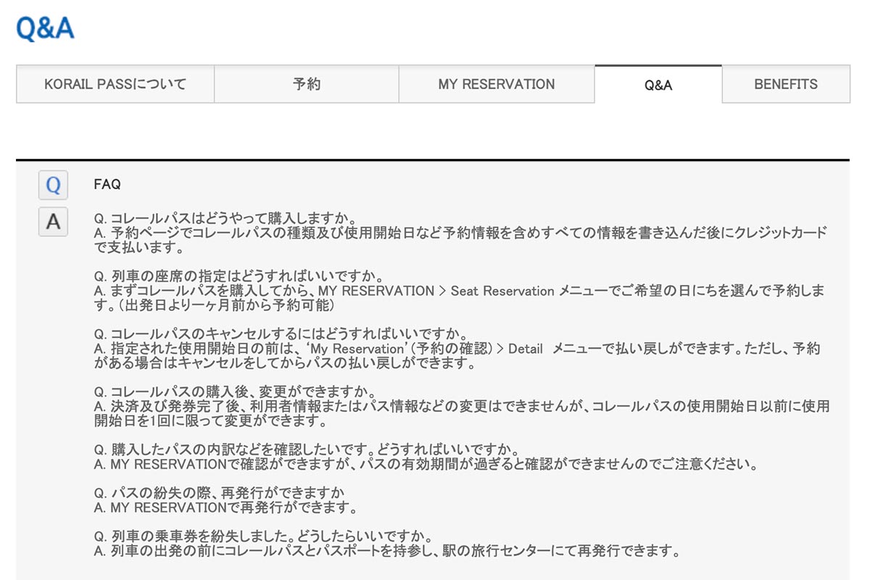
Task: Click answer beginning '決済及び発券完了後'
Action: pyautogui.click(x=462, y=414)
